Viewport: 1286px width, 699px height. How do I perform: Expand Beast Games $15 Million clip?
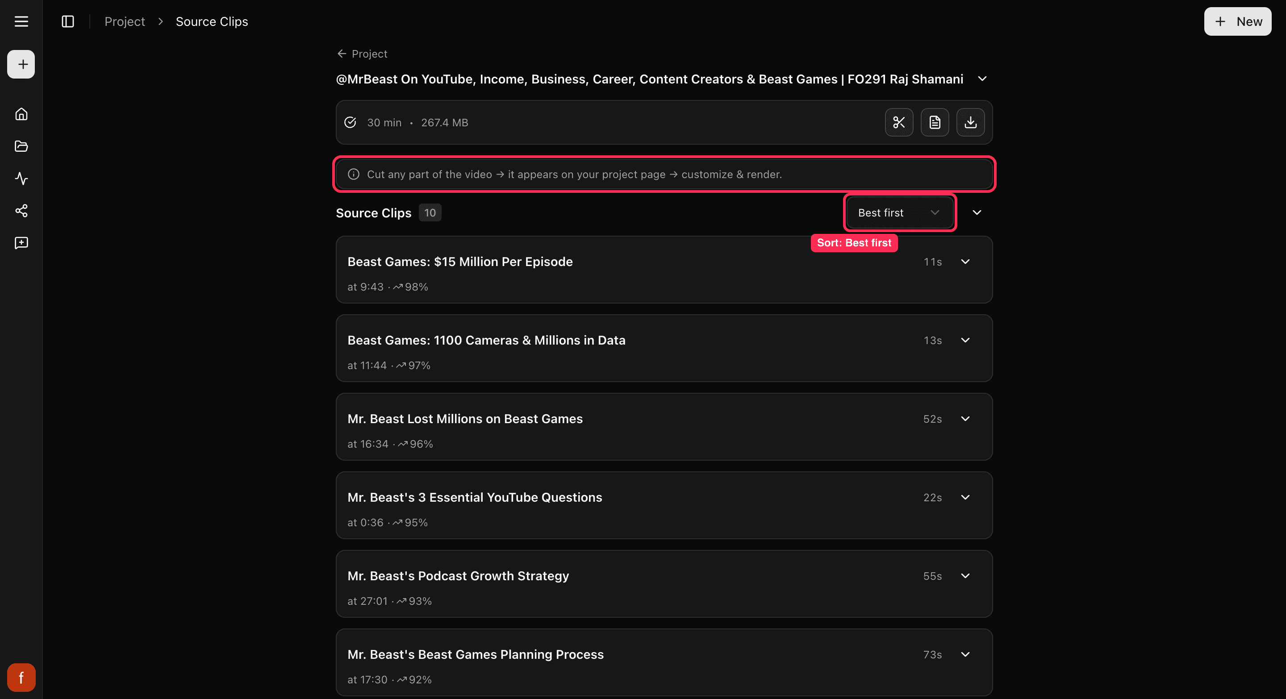point(965,262)
